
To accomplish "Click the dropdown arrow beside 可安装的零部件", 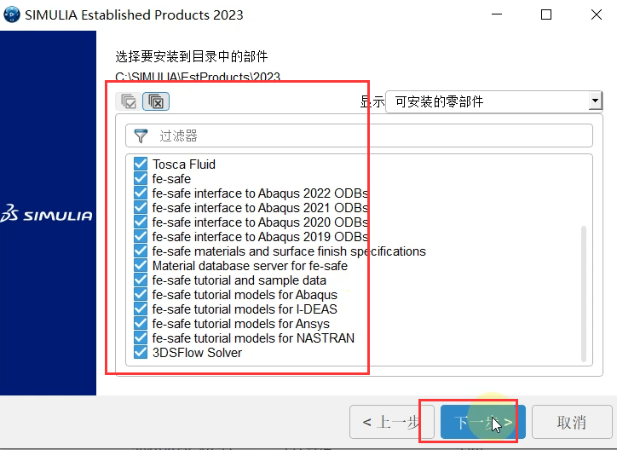I will [596, 101].
